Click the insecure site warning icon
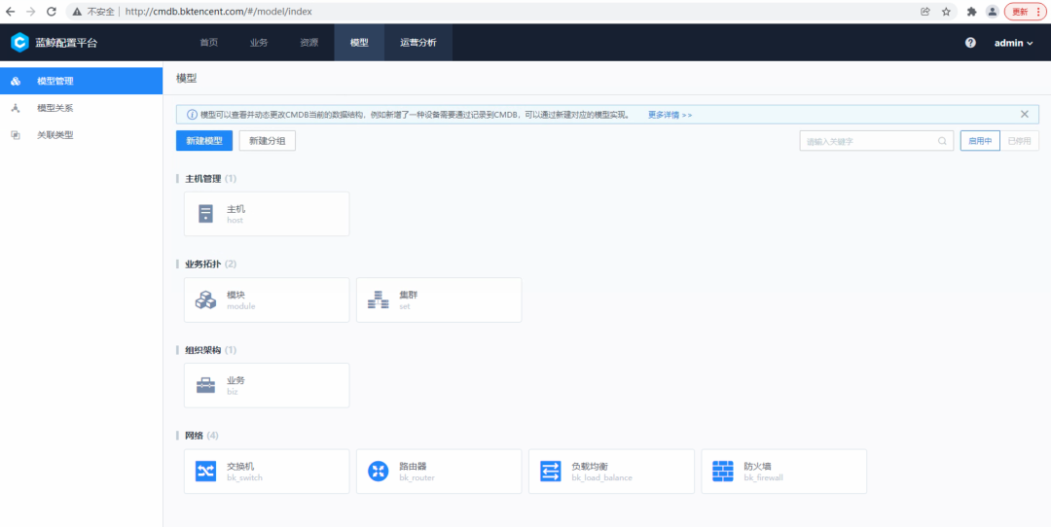The width and height of the screenshot is (1051, 527). [77, 12]
